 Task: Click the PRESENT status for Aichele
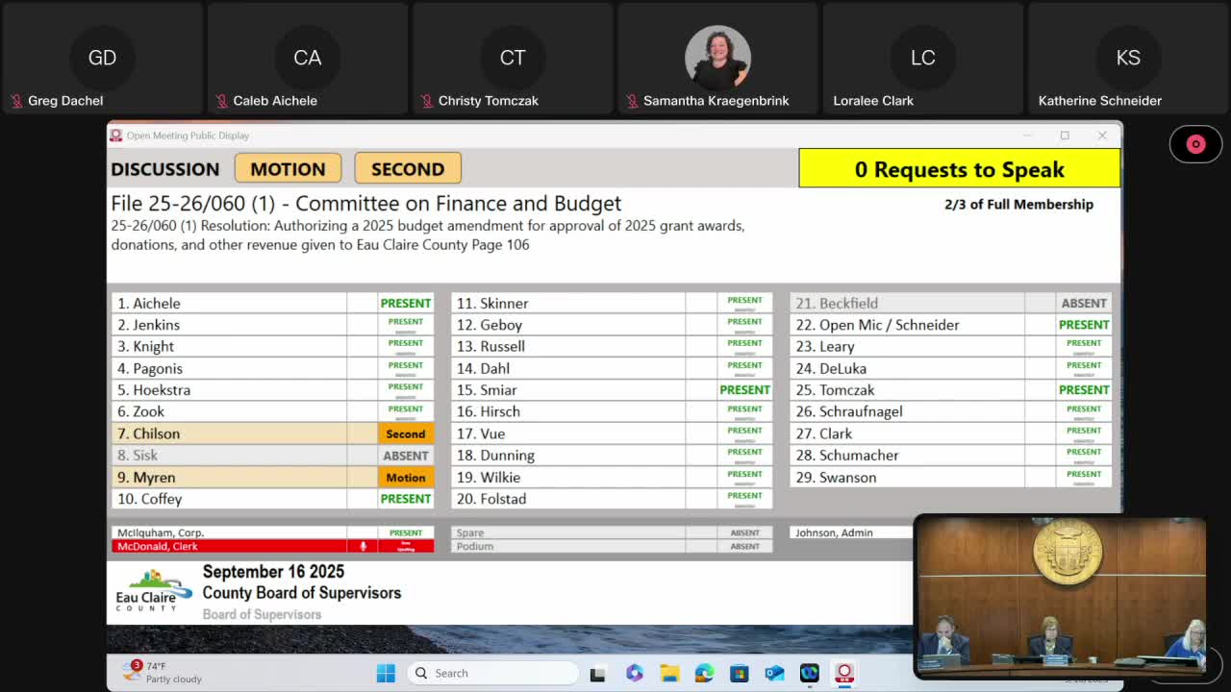coord(406,303)
